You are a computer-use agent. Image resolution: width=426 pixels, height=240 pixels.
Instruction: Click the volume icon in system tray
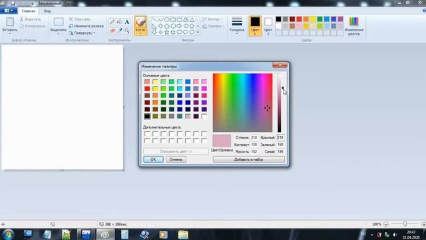tap(395, 235)
